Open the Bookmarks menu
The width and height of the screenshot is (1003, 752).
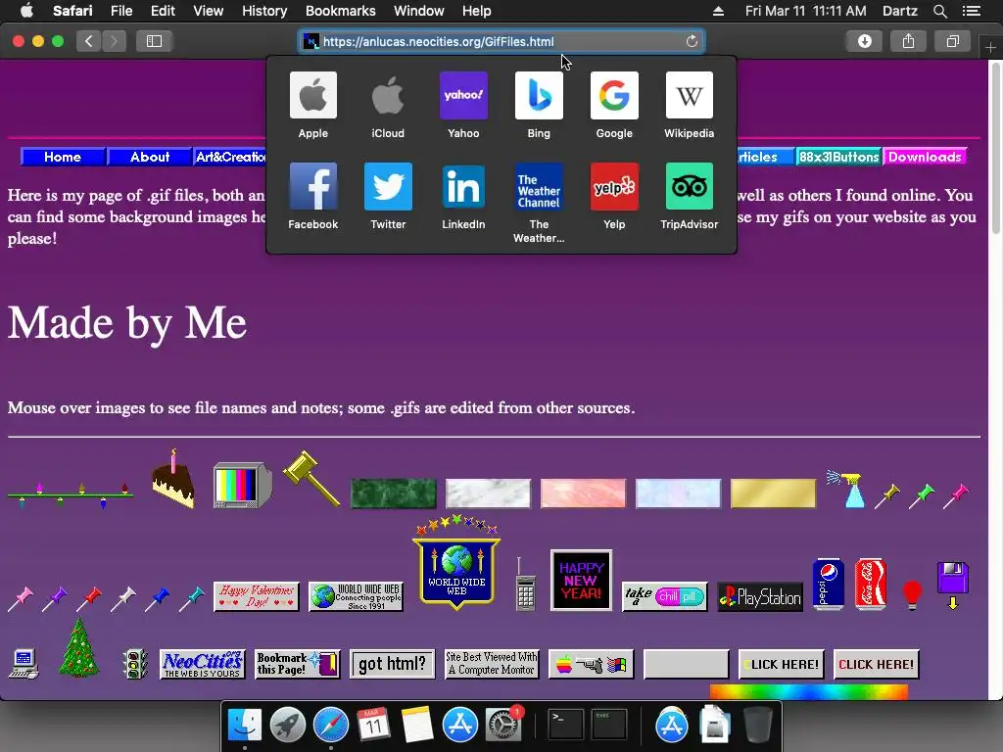pyautogui.click(x=340, y=11)
